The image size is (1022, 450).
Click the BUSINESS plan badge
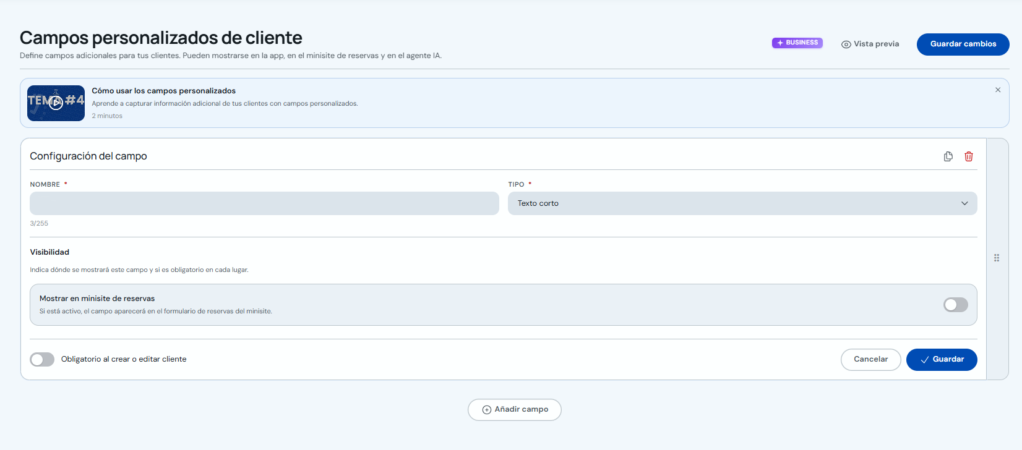click(797, 43)
